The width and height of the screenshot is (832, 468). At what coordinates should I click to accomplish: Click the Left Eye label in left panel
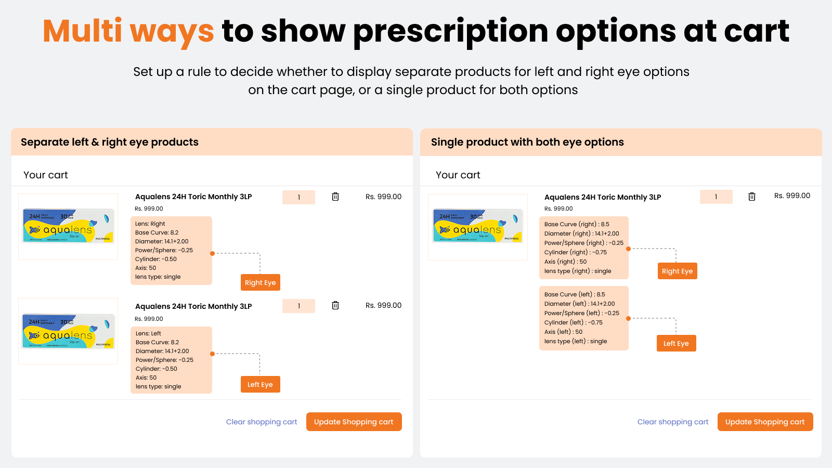[260, 384]
